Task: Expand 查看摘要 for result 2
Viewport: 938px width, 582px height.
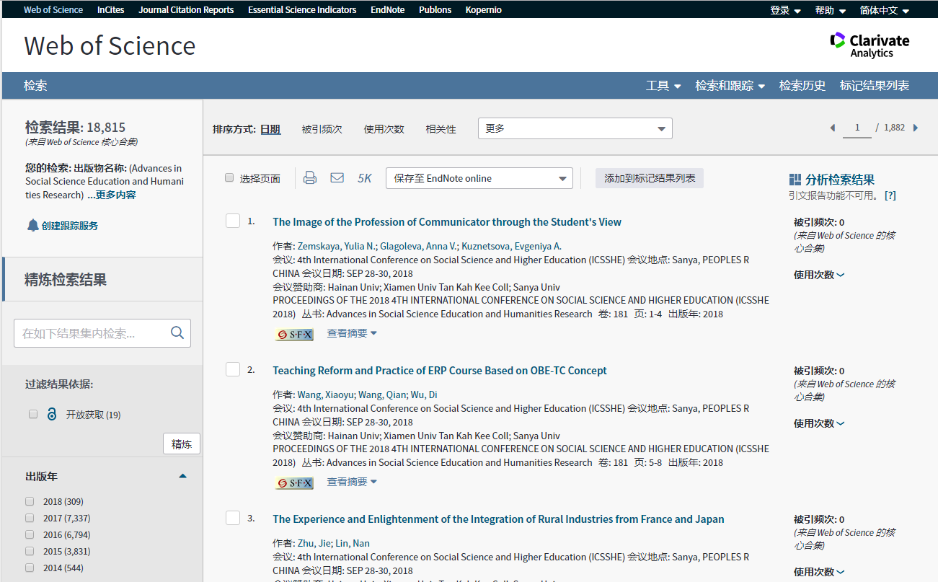Action: click(x=352, y=482)
